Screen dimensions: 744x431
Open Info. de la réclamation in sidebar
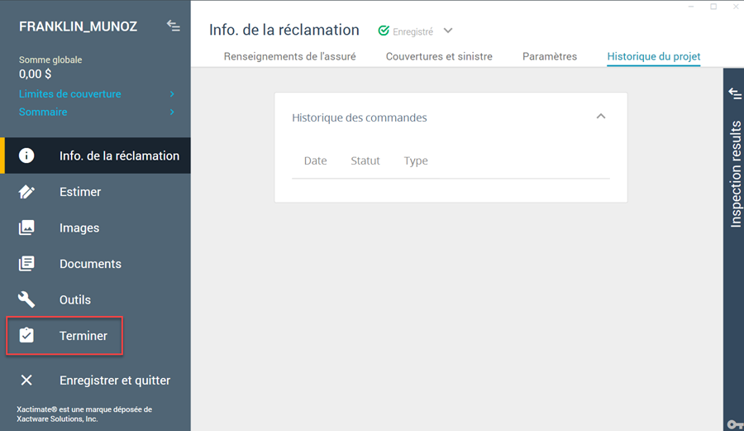tap(95, 156)
